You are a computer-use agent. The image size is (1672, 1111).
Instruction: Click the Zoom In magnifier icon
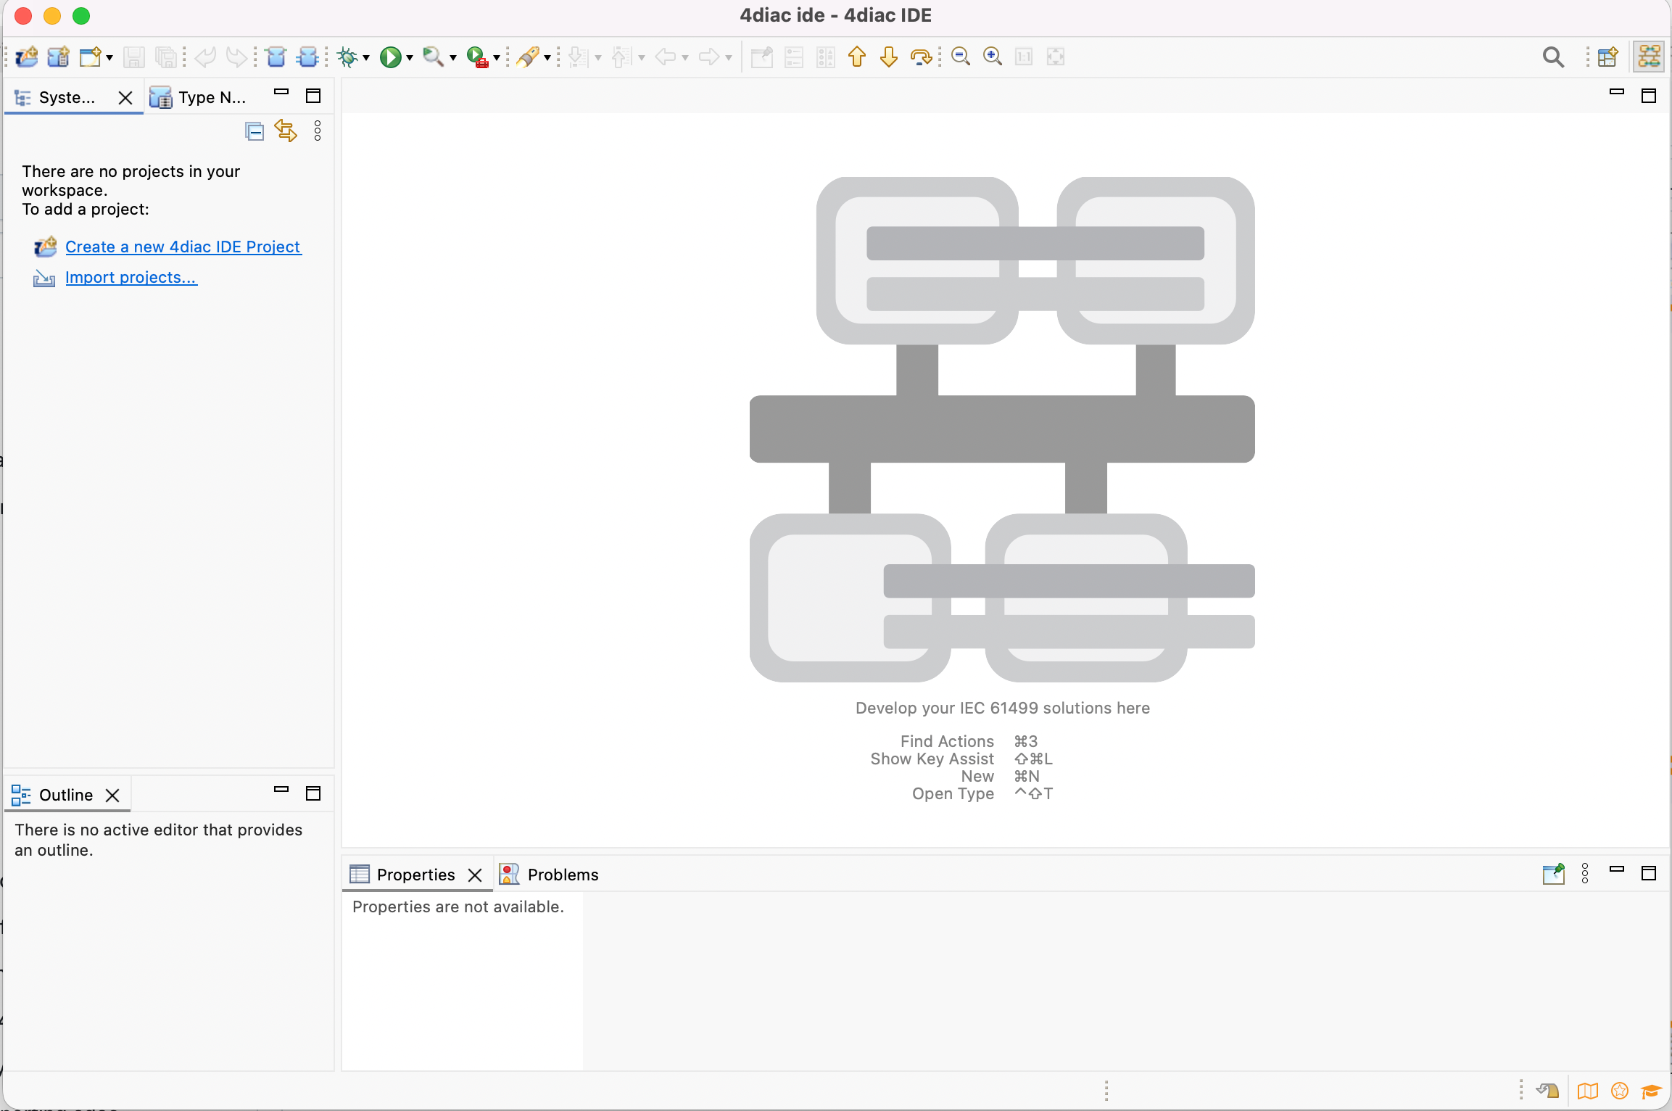tap(993, 57)
